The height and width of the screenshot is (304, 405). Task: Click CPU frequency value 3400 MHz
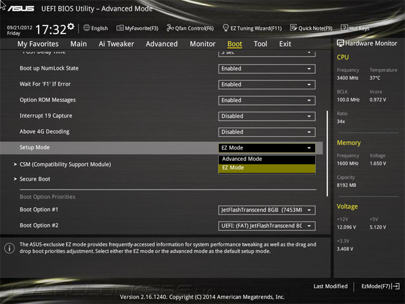click(x=347, y=78)
